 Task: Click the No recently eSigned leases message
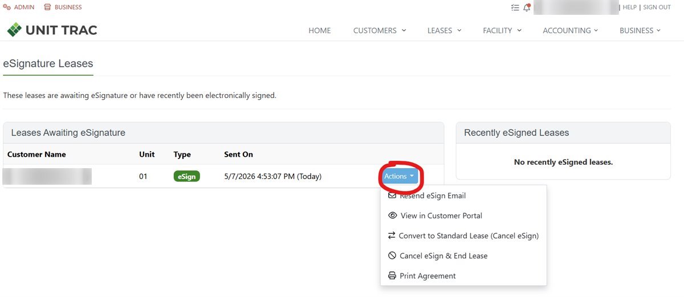(x=563, y=162)
